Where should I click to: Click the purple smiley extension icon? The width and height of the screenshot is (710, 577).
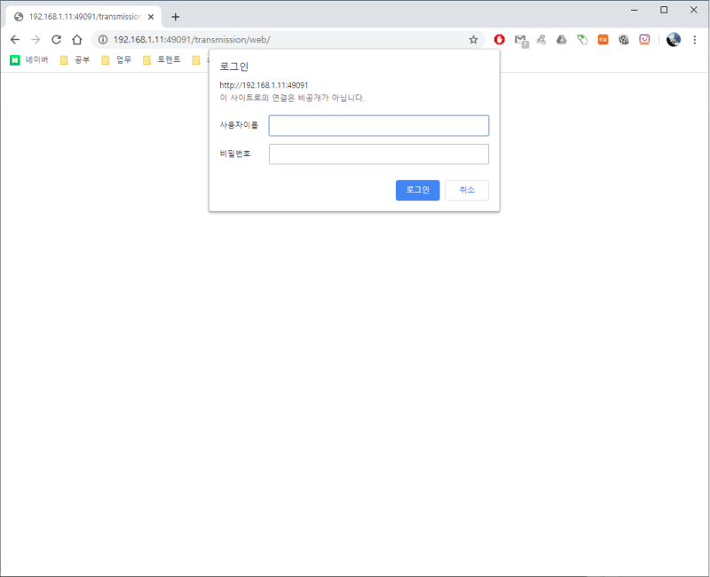(x=645, y=39)
